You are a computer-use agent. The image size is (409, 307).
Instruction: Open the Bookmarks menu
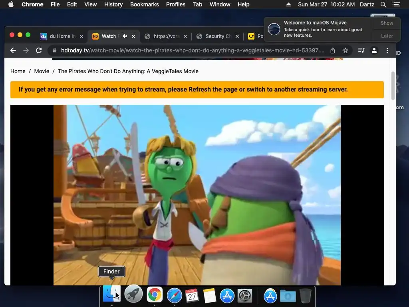click(145, 4)
